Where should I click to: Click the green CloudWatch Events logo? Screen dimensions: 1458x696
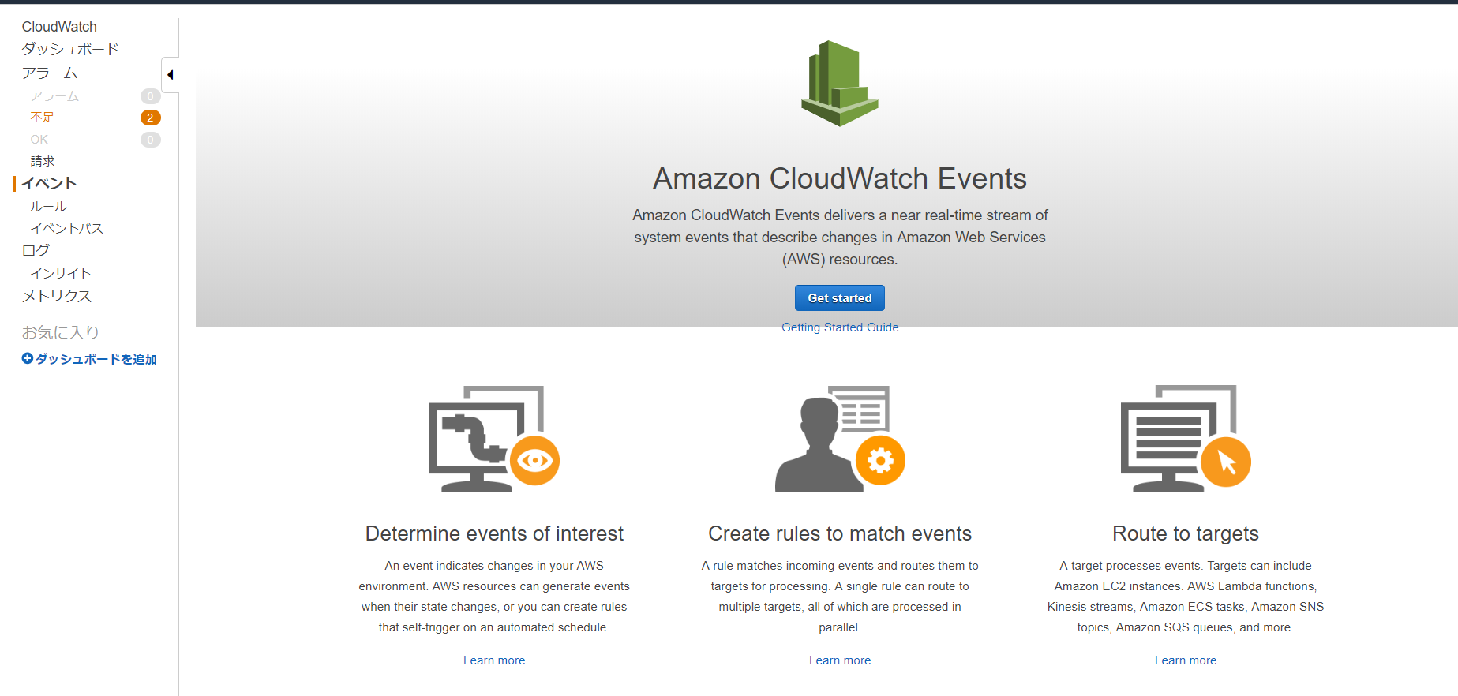(x=839, y=84)
